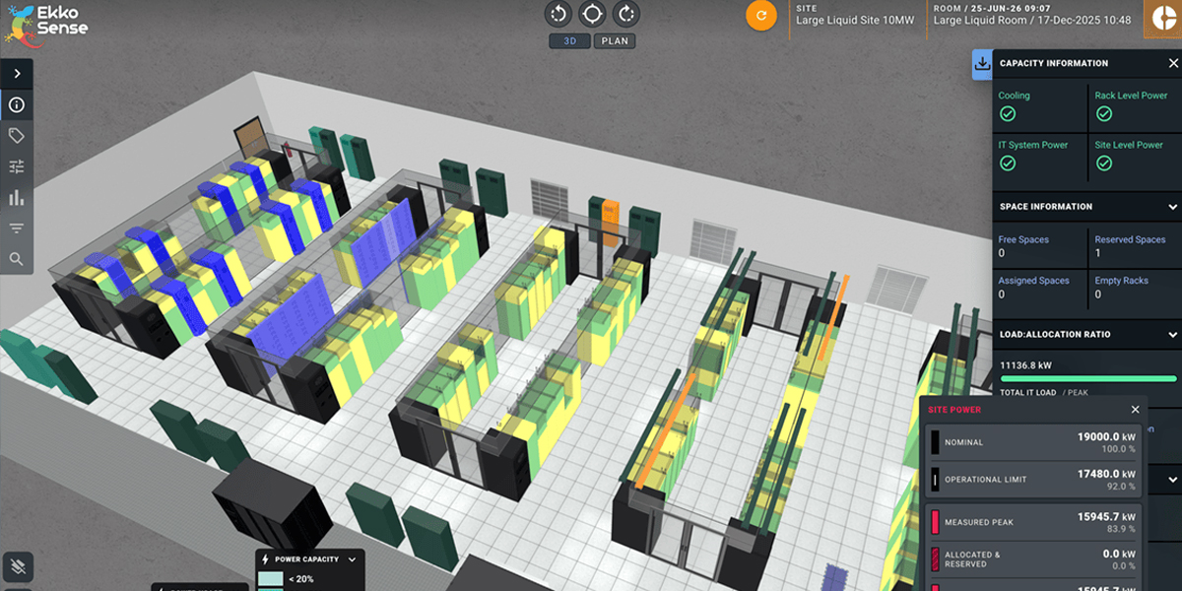Click the EkkoSense logo
1182x591 pixels.
[x=47, y=24]
